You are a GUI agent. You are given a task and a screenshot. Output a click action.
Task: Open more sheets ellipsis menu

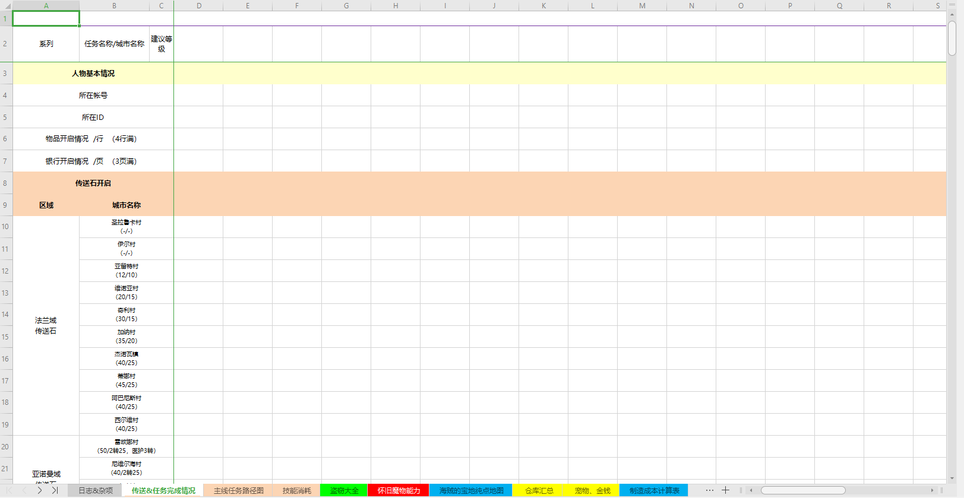pyautogui.click(x=709, y=490)
